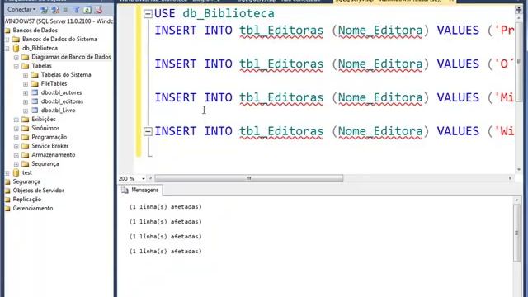Click the Connect Object Explorer icon
This screenshot has height=297, width=528.
tap(44, 10)
